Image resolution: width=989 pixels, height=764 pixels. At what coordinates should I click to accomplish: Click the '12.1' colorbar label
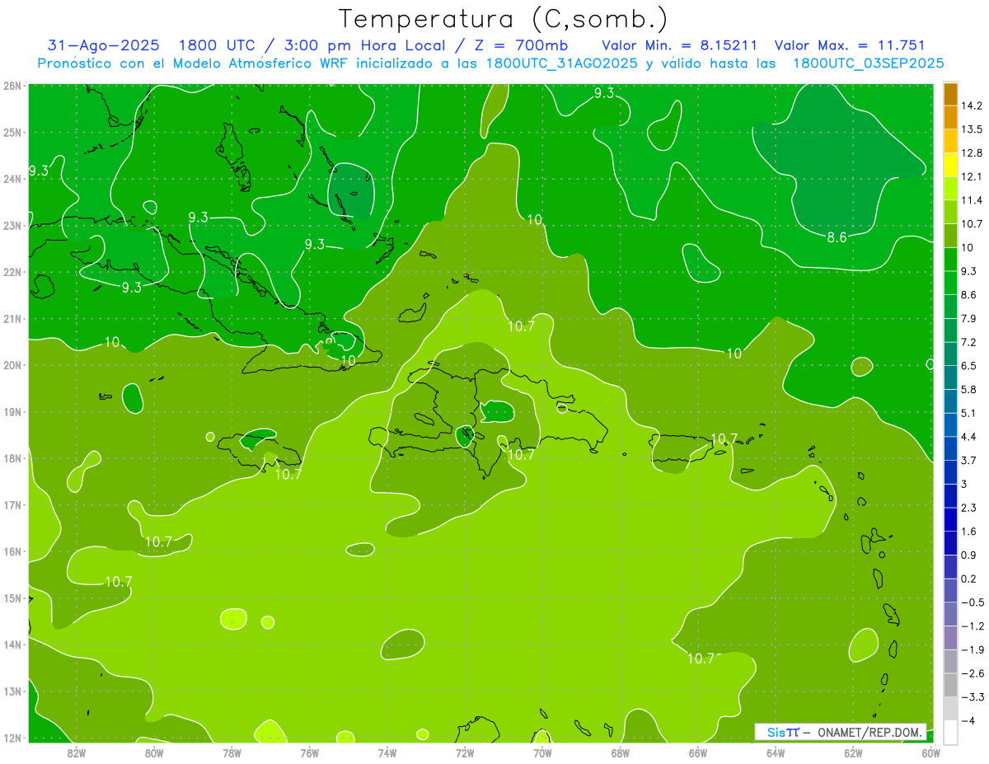coord(971,176)
